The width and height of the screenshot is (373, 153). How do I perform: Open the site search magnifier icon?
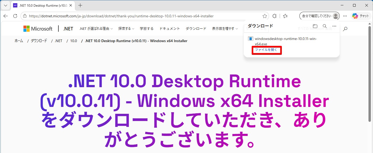pyautogui.click(x=345, y=29)
